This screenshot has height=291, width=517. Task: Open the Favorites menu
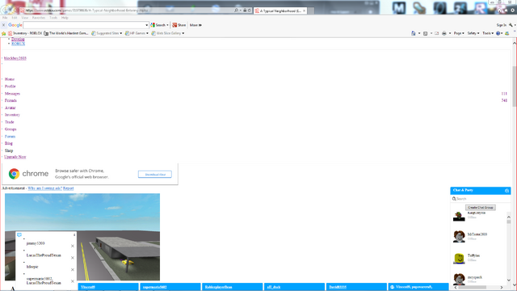point(39,18)
